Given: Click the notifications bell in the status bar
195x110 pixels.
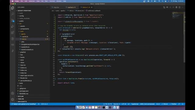Looking at the screenshot, I should [x=183, y=104].
